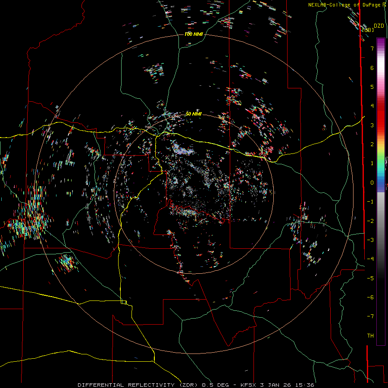Select the "15:36" time stamp
The image size is (388, 388).
click(x=306, y=385)
